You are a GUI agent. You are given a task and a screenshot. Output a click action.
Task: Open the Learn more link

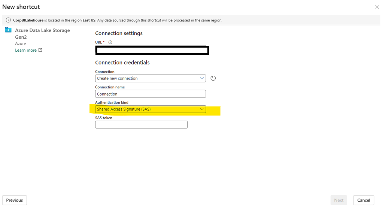[x=26, y=50]
